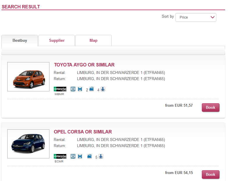Click the ECMR car code text
Screen dimensions: 228x181
[x=59, y=161]
